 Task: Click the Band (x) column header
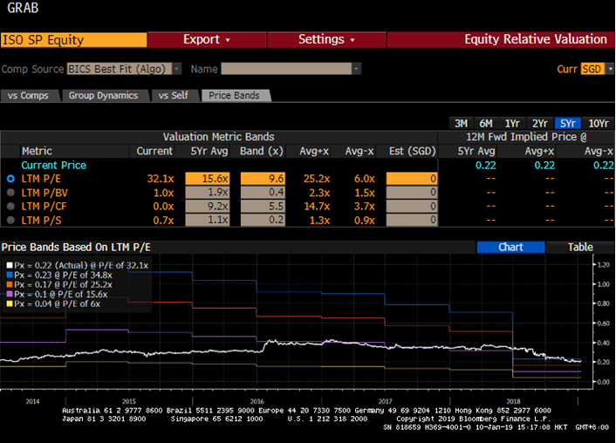[262, 151]
